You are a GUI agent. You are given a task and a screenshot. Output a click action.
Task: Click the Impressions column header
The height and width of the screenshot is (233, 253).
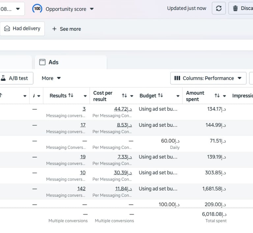(x=242, y=96)
